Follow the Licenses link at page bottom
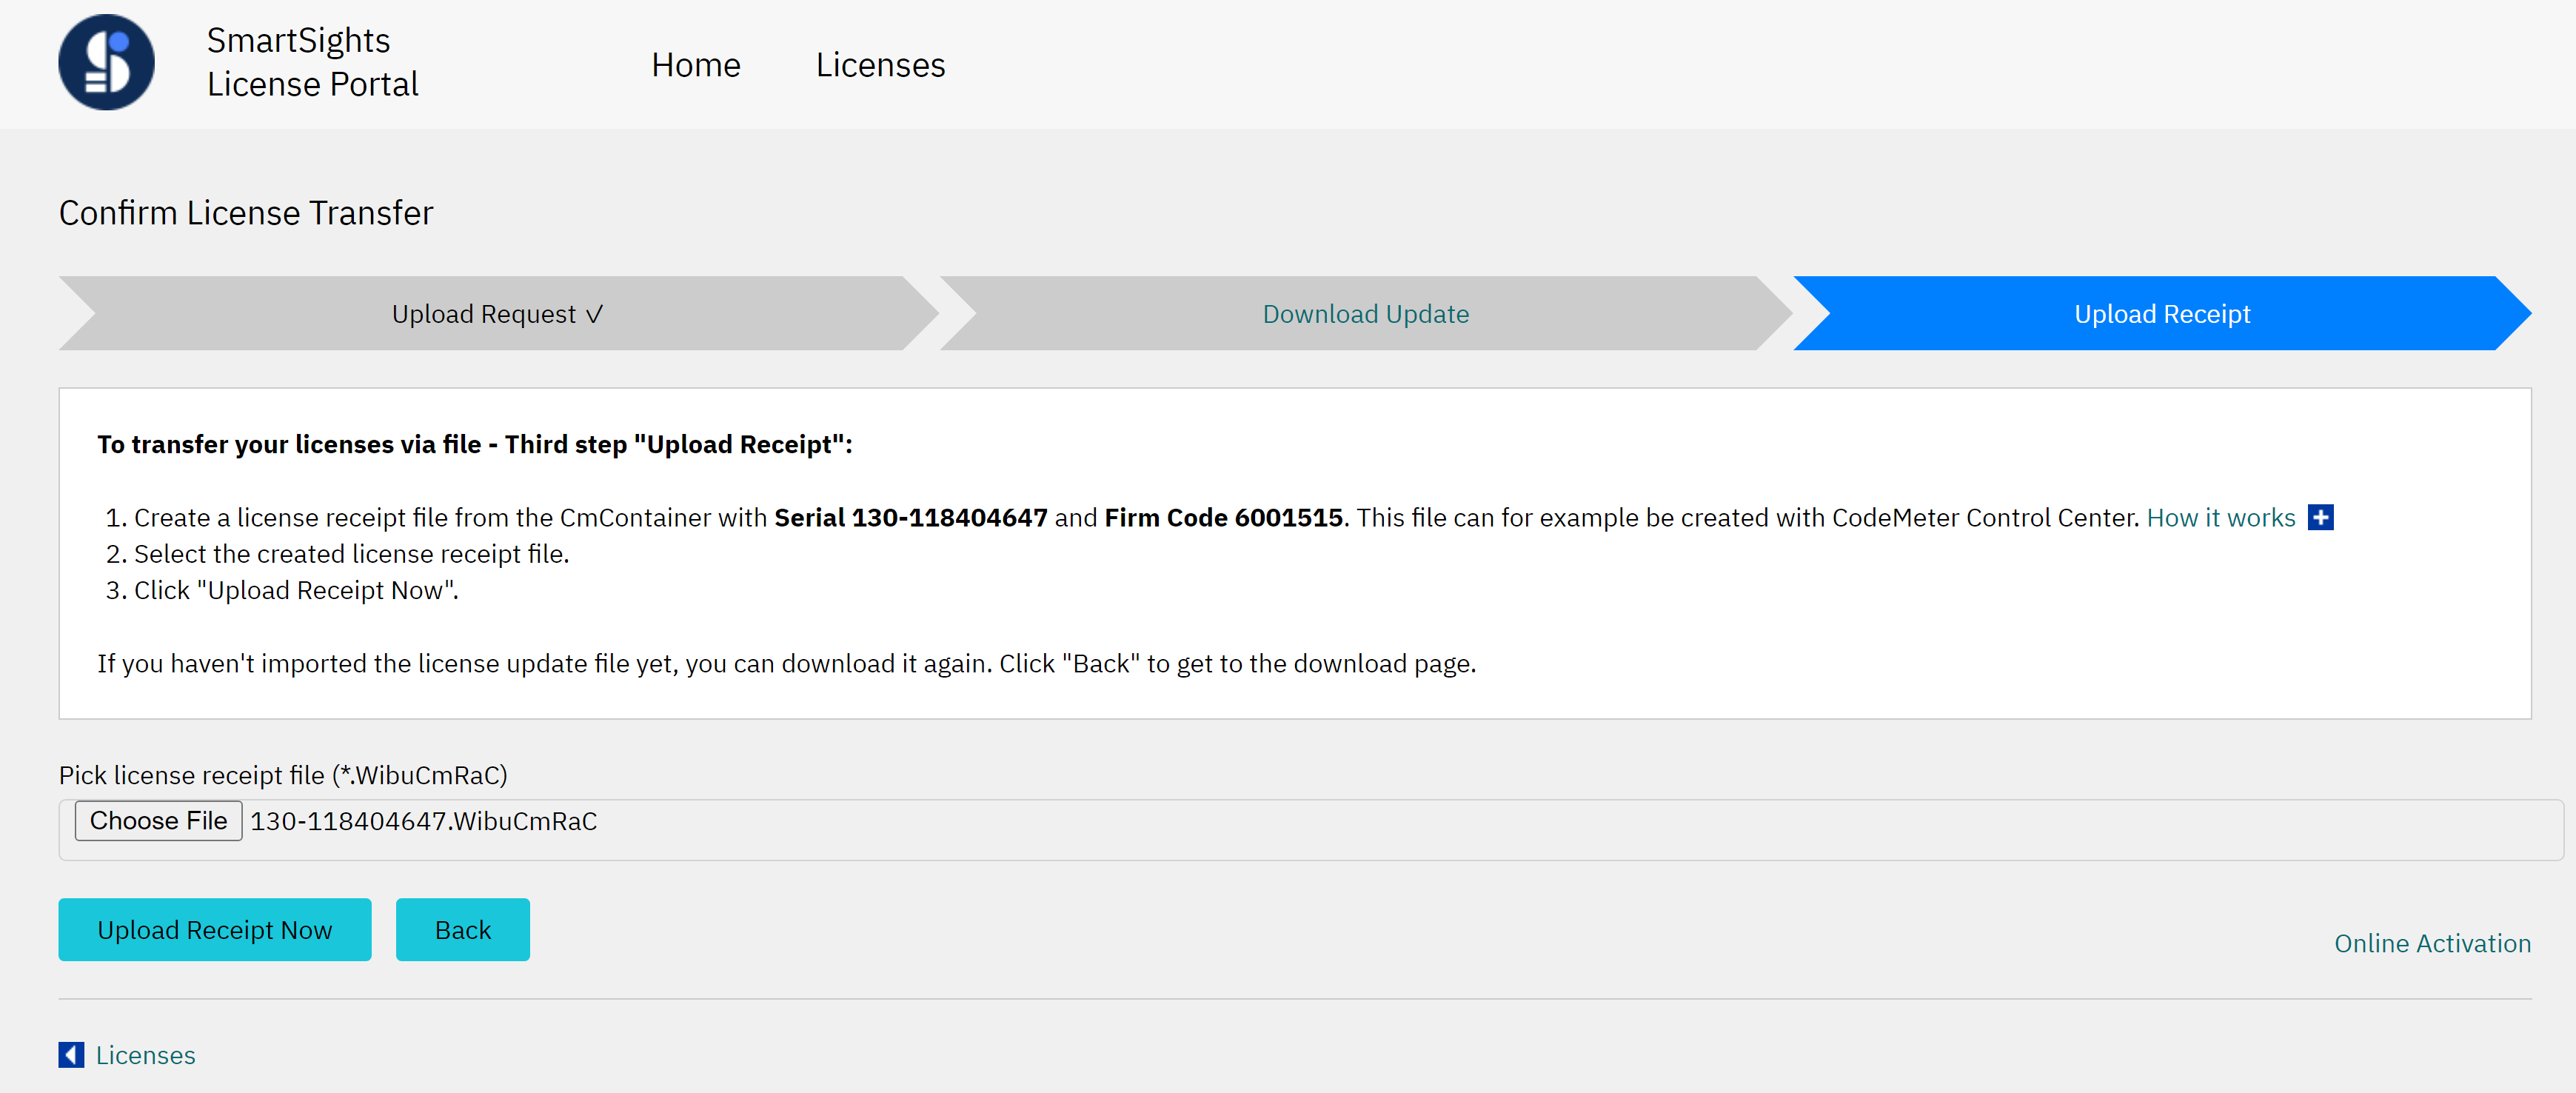Image resolution: width=2576 pixels, height=1093 pixels. [145, 1055]
